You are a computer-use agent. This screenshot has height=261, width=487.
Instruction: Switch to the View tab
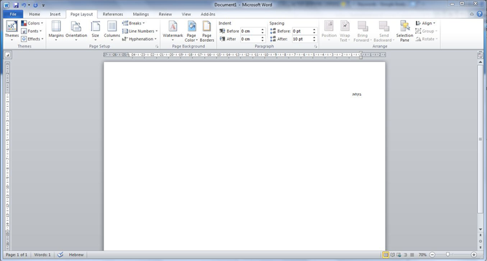pos(186,15)
